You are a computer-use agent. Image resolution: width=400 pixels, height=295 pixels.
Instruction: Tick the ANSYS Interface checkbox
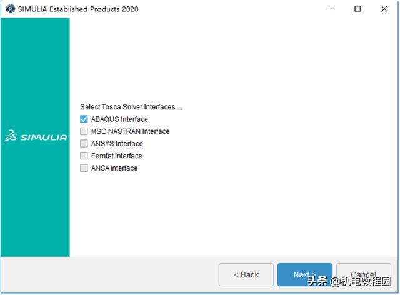84,144
